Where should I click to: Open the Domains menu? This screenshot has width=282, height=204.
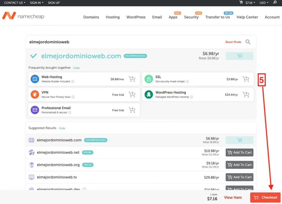click(x=91, y=17)
